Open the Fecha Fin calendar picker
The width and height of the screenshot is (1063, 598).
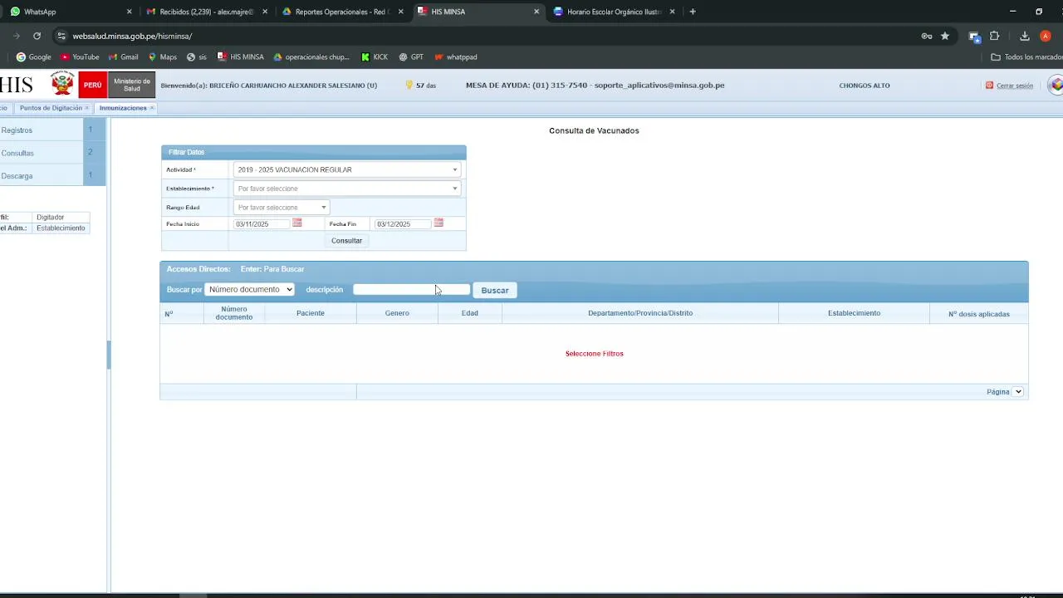click(x=438, y=223)
